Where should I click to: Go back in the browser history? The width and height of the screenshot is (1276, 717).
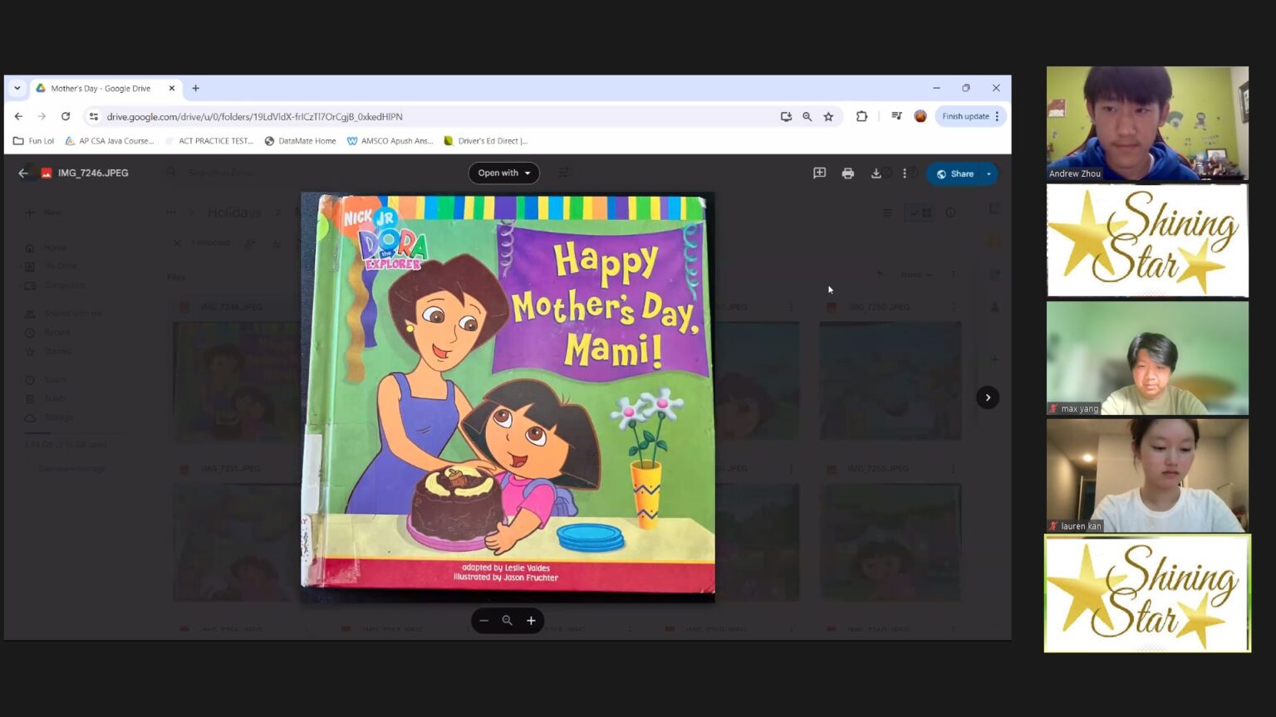coord(18,117)
